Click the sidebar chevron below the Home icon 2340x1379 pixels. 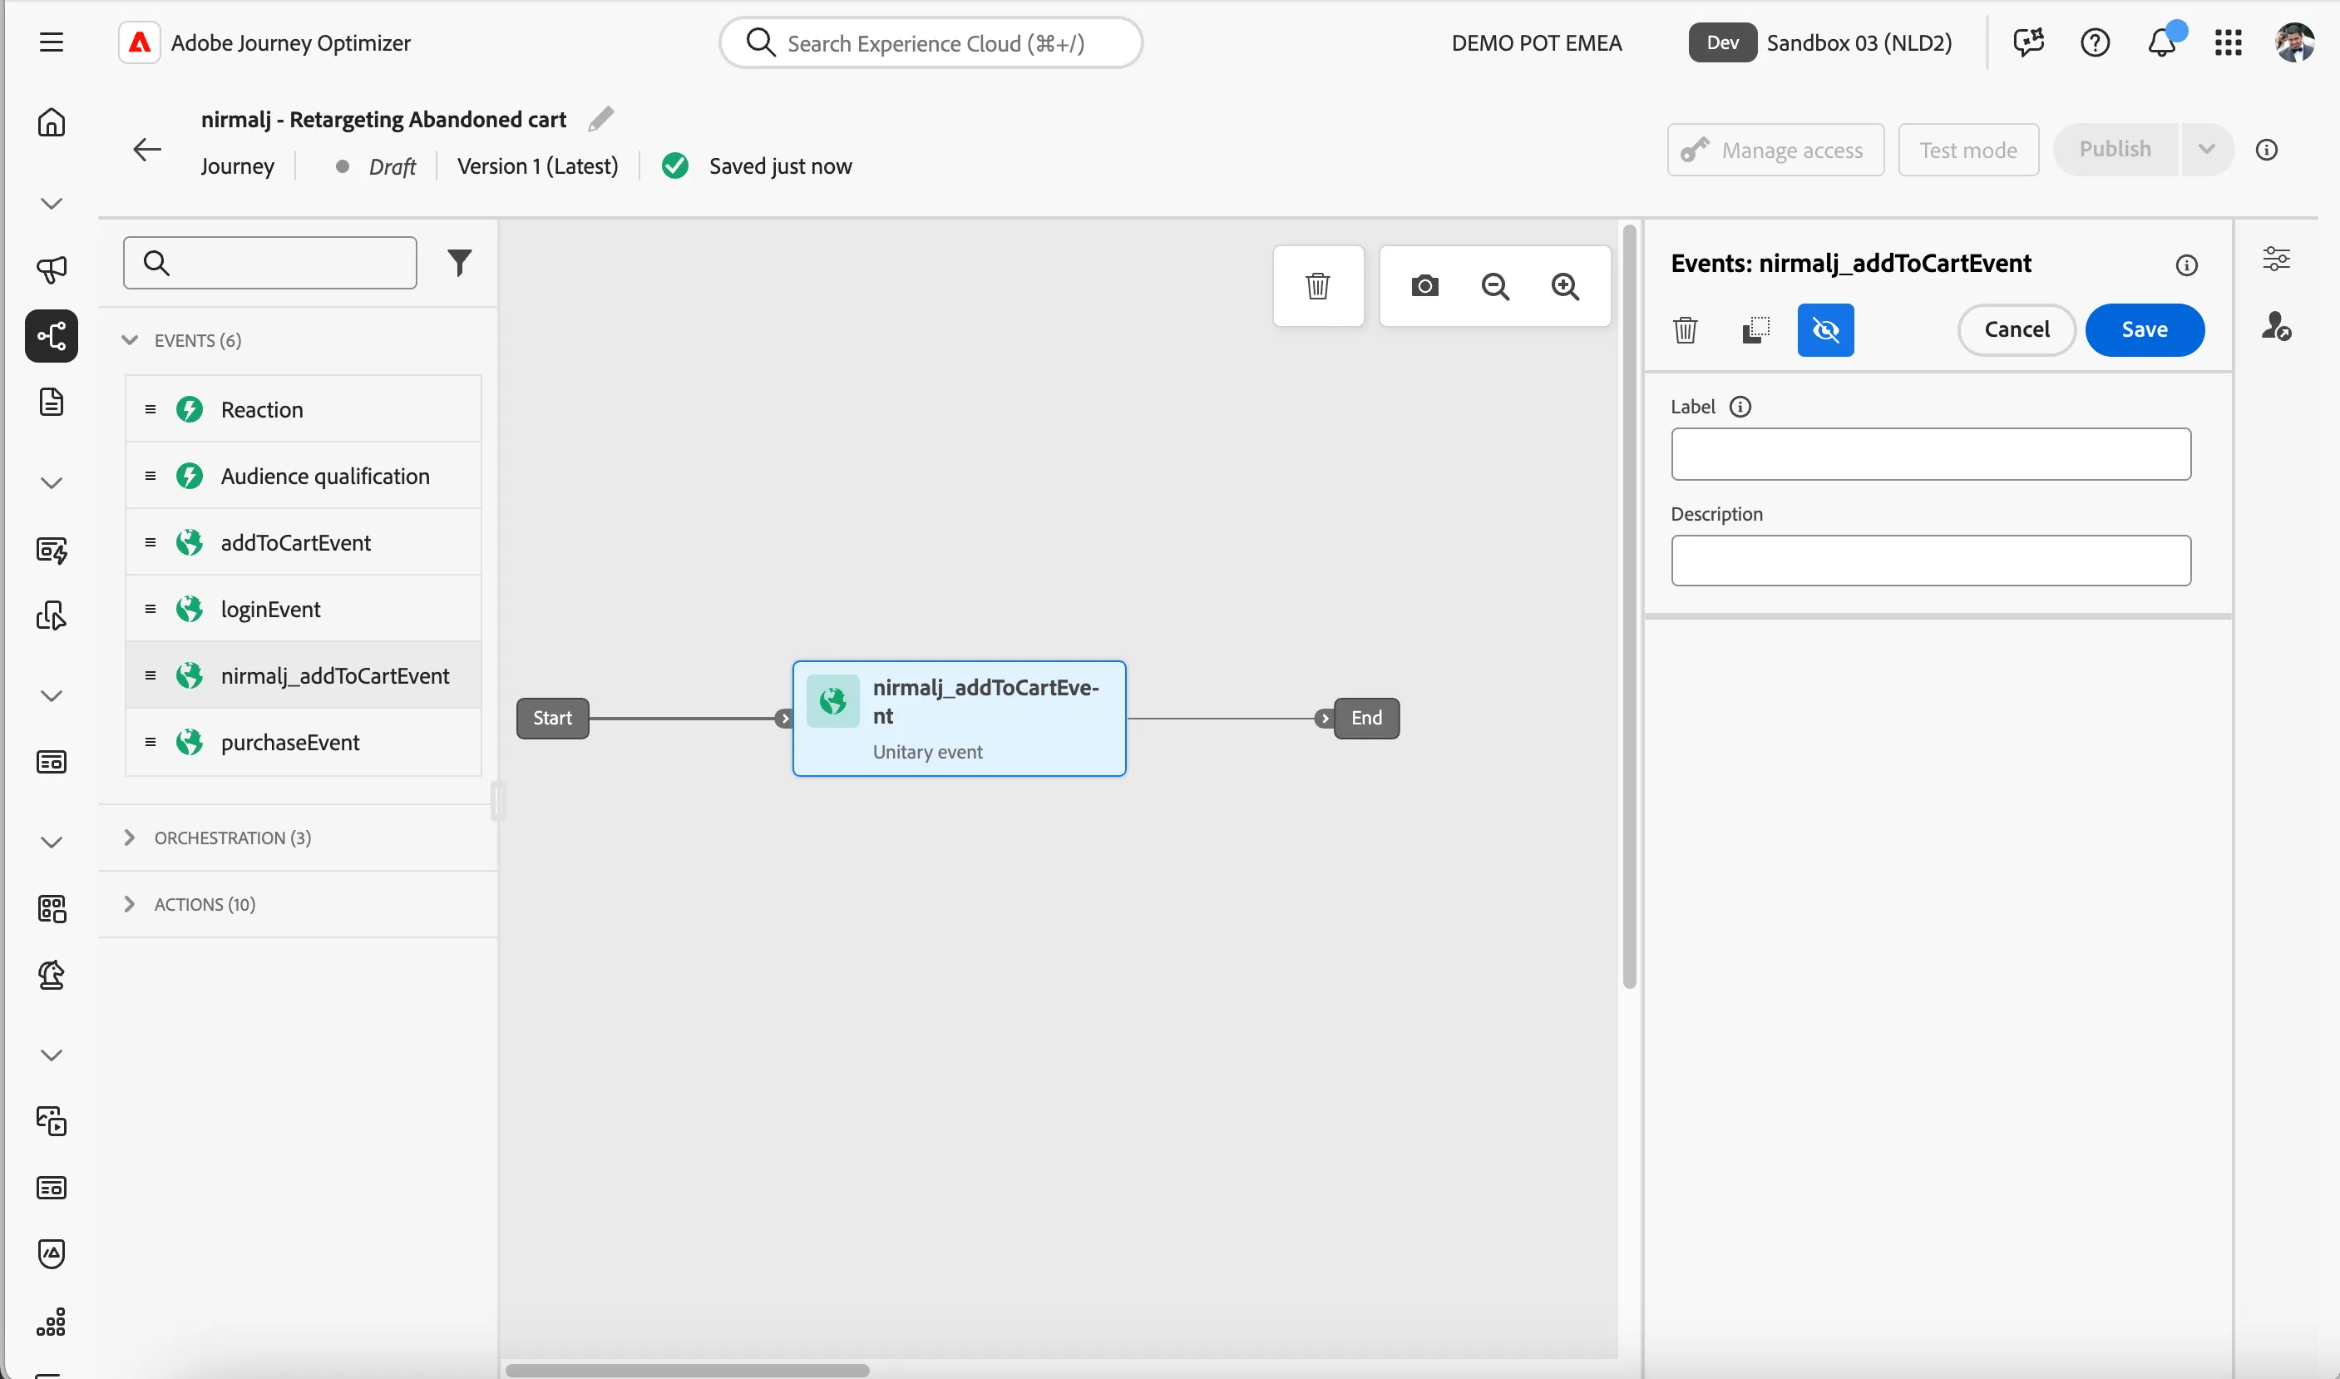click(x=51, y=204)
